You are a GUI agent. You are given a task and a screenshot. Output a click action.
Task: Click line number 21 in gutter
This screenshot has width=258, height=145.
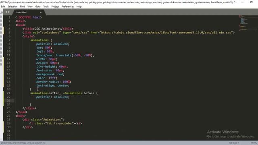tap(8, 93)
